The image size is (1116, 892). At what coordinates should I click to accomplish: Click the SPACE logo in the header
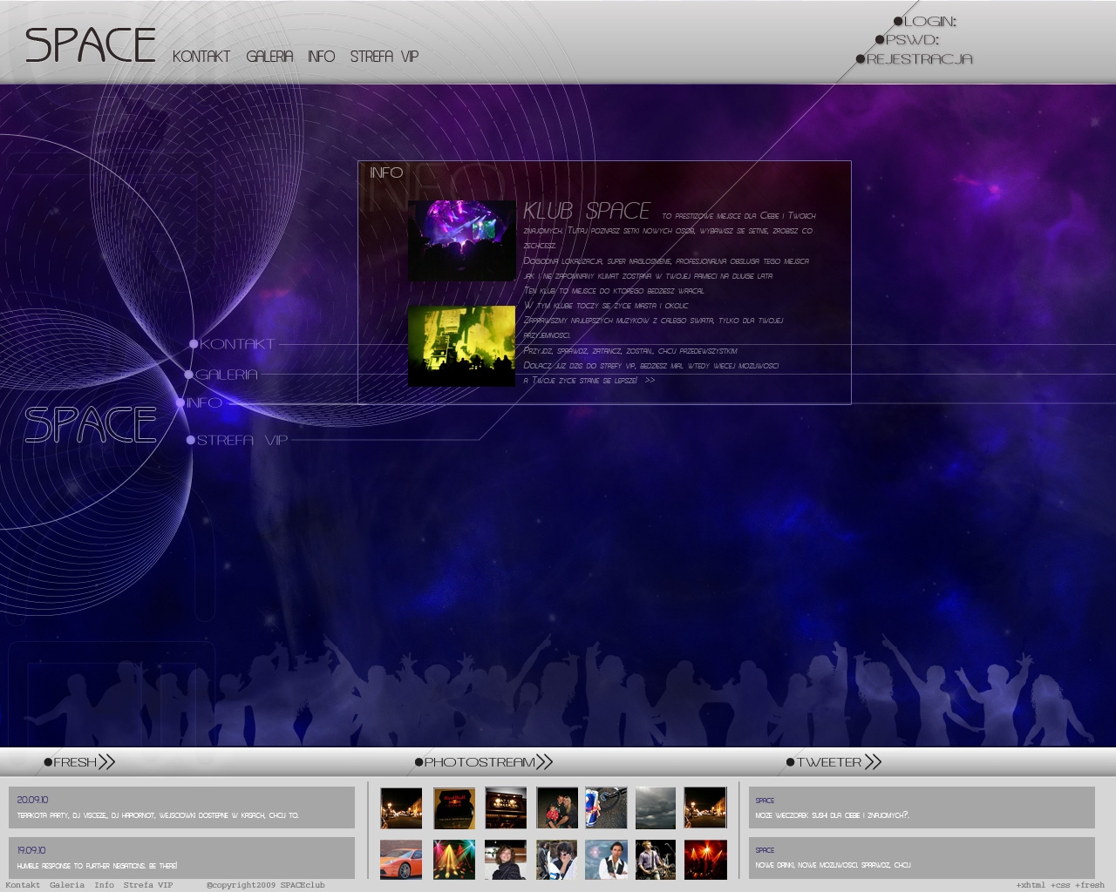pyautogui.click(x=91, y=45)
